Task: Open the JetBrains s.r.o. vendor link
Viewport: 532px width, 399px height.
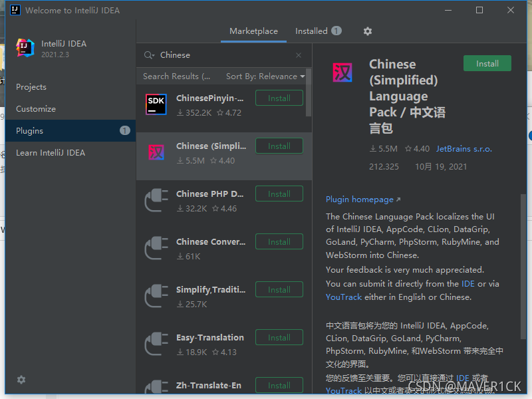Action: click(x=464, y=149)
